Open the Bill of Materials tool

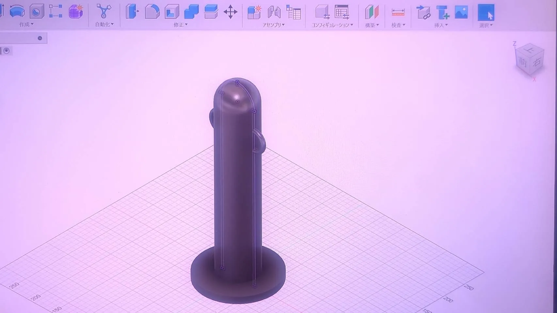(294, 12)
